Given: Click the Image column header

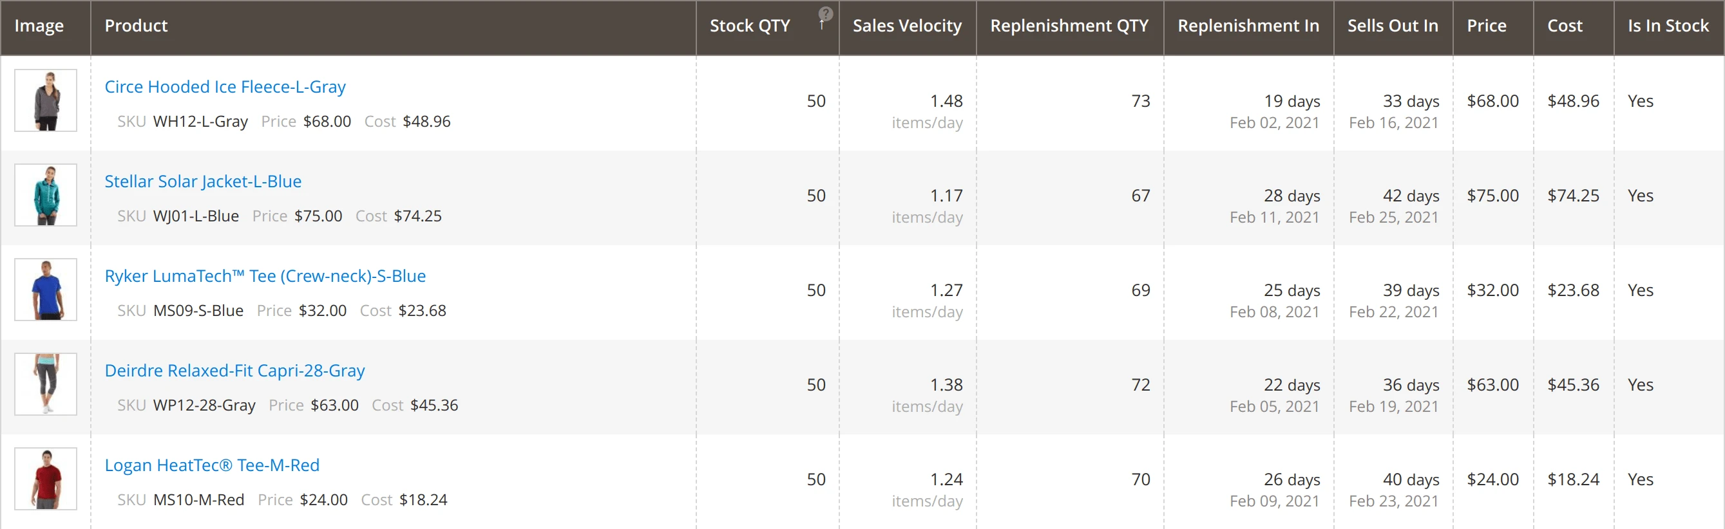Looking at the screenshot, I should click(x=39, y=25).
